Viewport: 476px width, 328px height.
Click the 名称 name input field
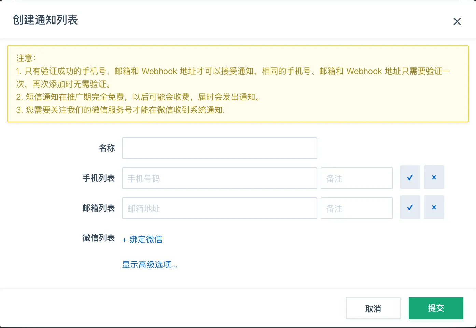pyautogui.click(x=219, y=148)
